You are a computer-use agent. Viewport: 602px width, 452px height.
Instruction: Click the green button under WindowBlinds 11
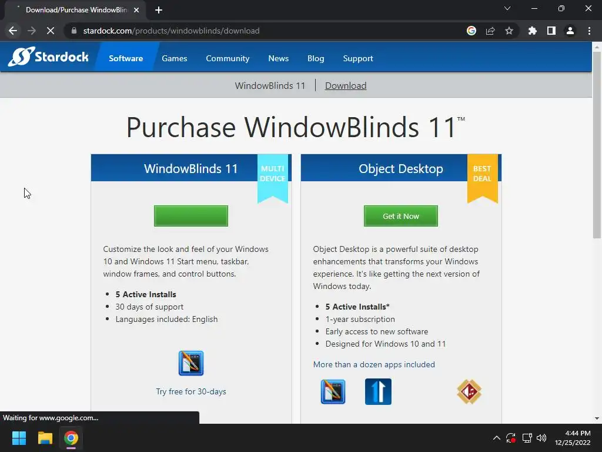click(191, 216)
